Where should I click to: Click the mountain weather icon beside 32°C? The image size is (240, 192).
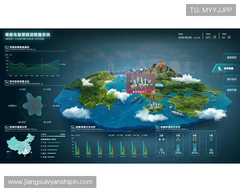214,37
